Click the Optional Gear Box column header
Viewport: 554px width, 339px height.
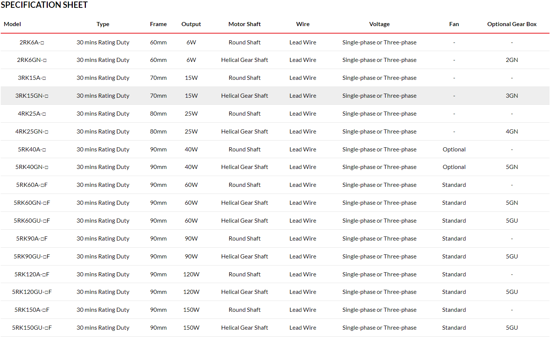[x=512, y=24]
